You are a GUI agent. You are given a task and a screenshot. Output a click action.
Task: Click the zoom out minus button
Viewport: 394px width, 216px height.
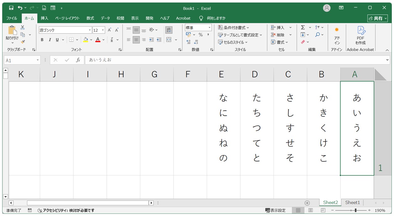(x=333, y=210)
